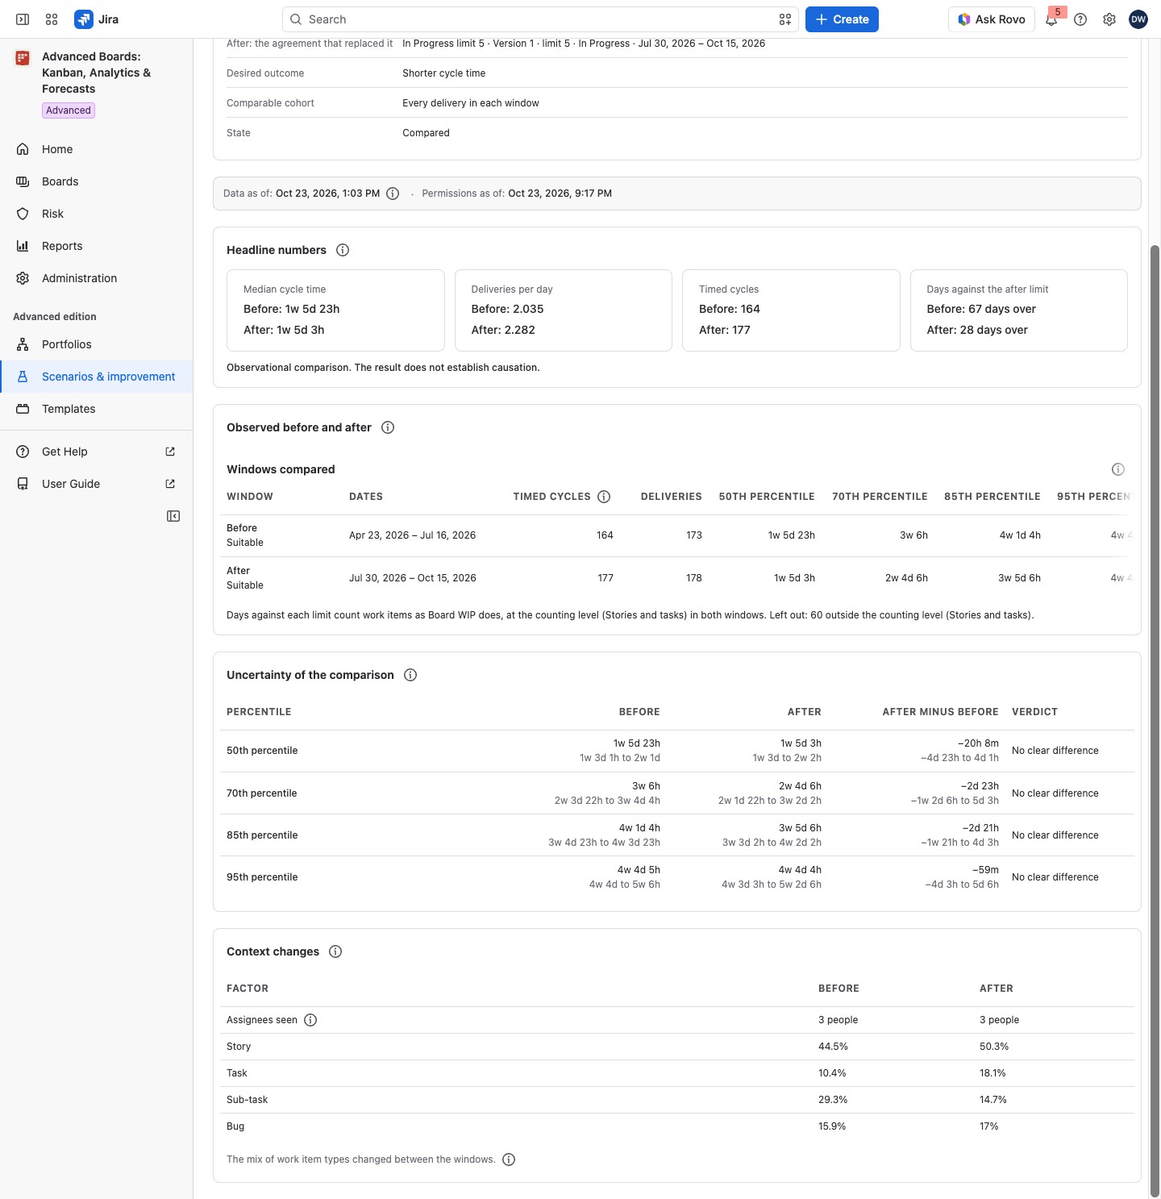1161x1199 pixels.
Task: Click the Before window date range cell
Action: click(412, 535)
